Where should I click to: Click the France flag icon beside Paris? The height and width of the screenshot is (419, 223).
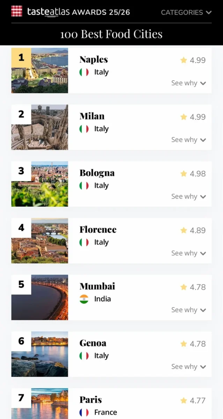pos(84,412)
